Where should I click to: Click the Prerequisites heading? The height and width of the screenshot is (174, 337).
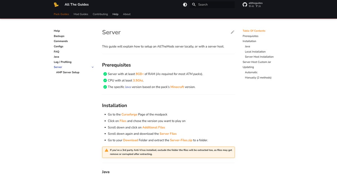click(x=117, y=65)
